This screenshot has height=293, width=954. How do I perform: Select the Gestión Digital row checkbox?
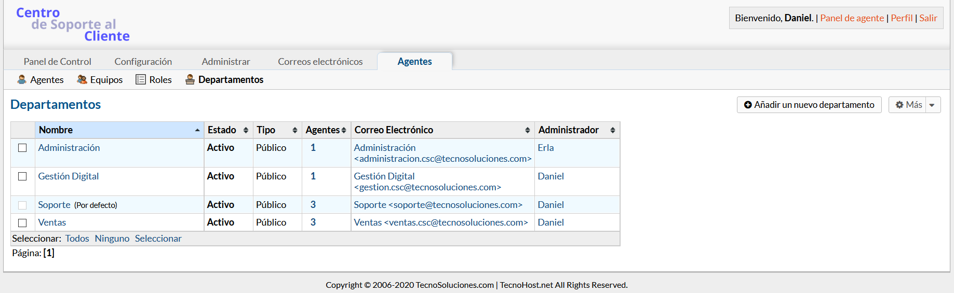pos(22,176)
